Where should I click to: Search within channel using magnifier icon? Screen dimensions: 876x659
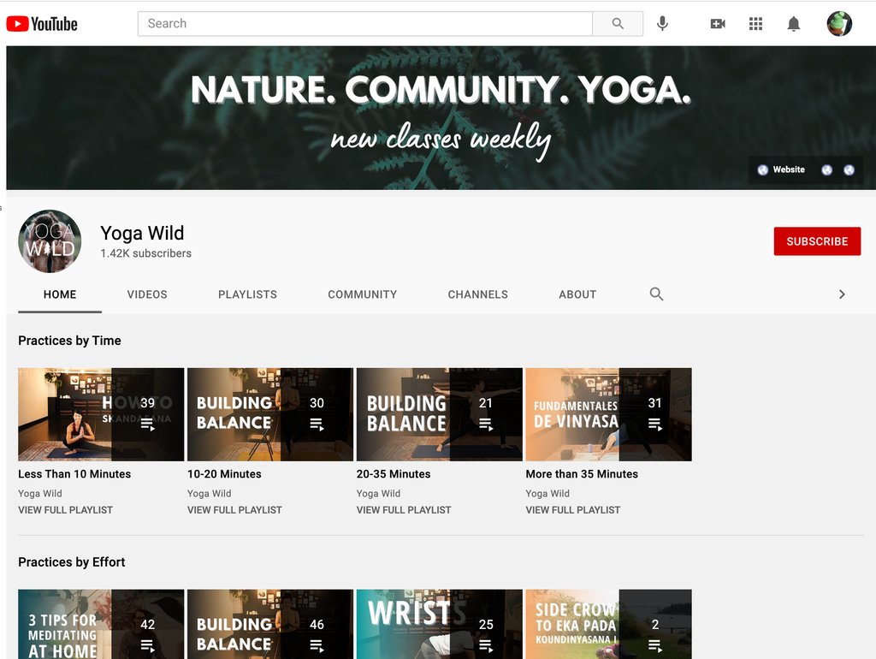point(656,294)
